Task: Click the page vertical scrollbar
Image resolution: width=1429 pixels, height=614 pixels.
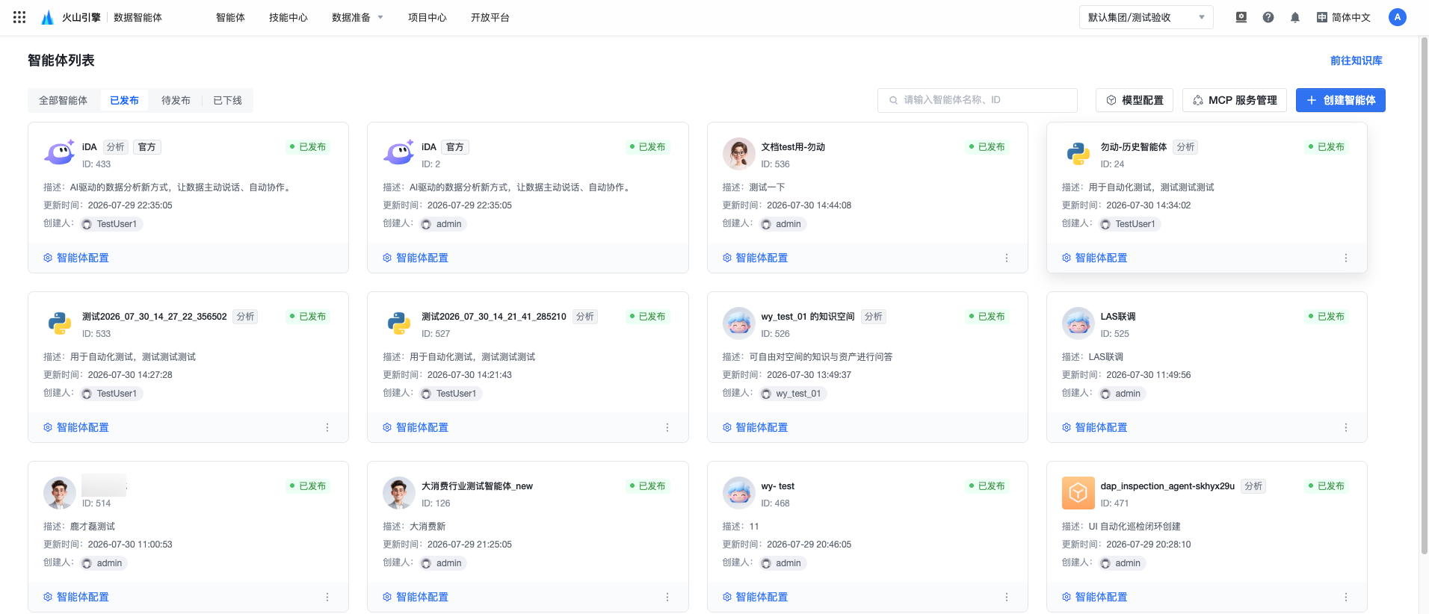Action: pyautogui.click(x=1424, y=295)
